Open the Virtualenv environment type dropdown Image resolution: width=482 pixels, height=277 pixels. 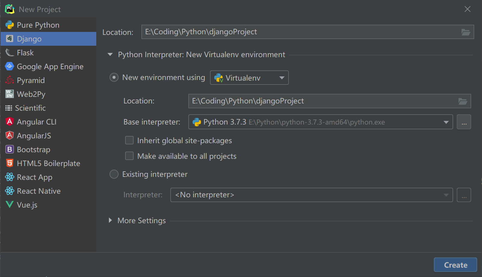[x=249, y=78]
